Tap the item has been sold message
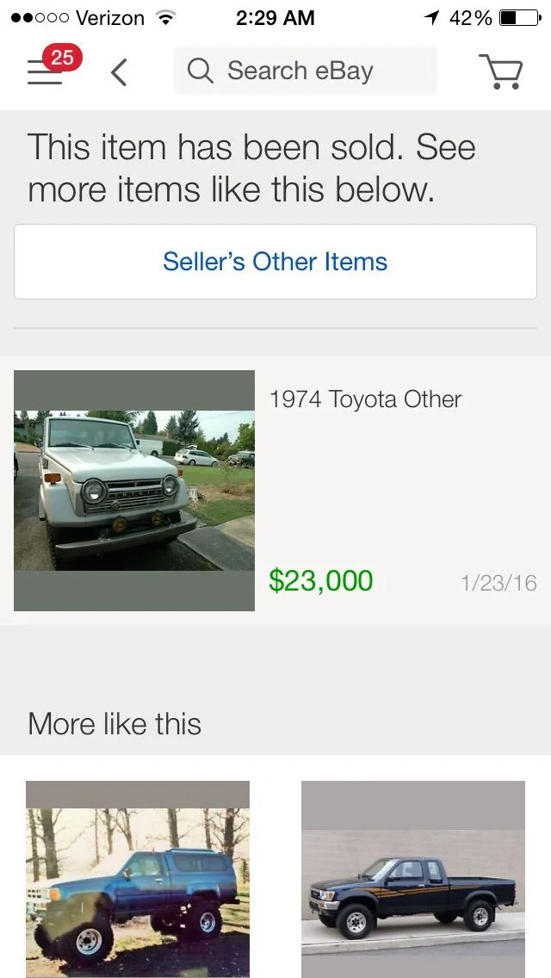 pos(251,168)
